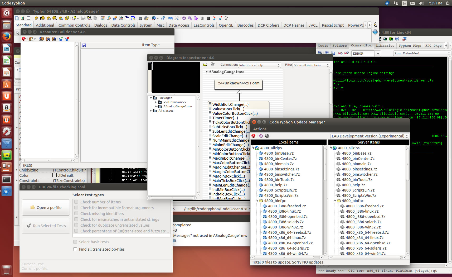
Task: Open the Actions menu in Update Manager
Action: pos(260,129)
